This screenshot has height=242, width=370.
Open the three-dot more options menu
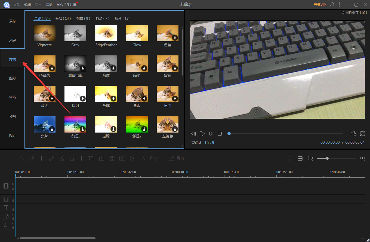[x=339, y=5]
